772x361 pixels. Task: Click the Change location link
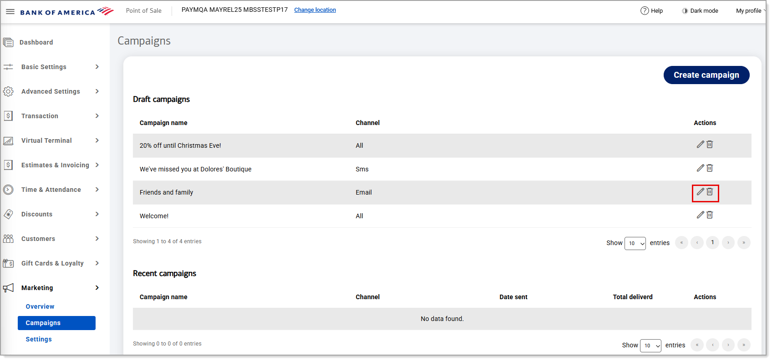315,10
